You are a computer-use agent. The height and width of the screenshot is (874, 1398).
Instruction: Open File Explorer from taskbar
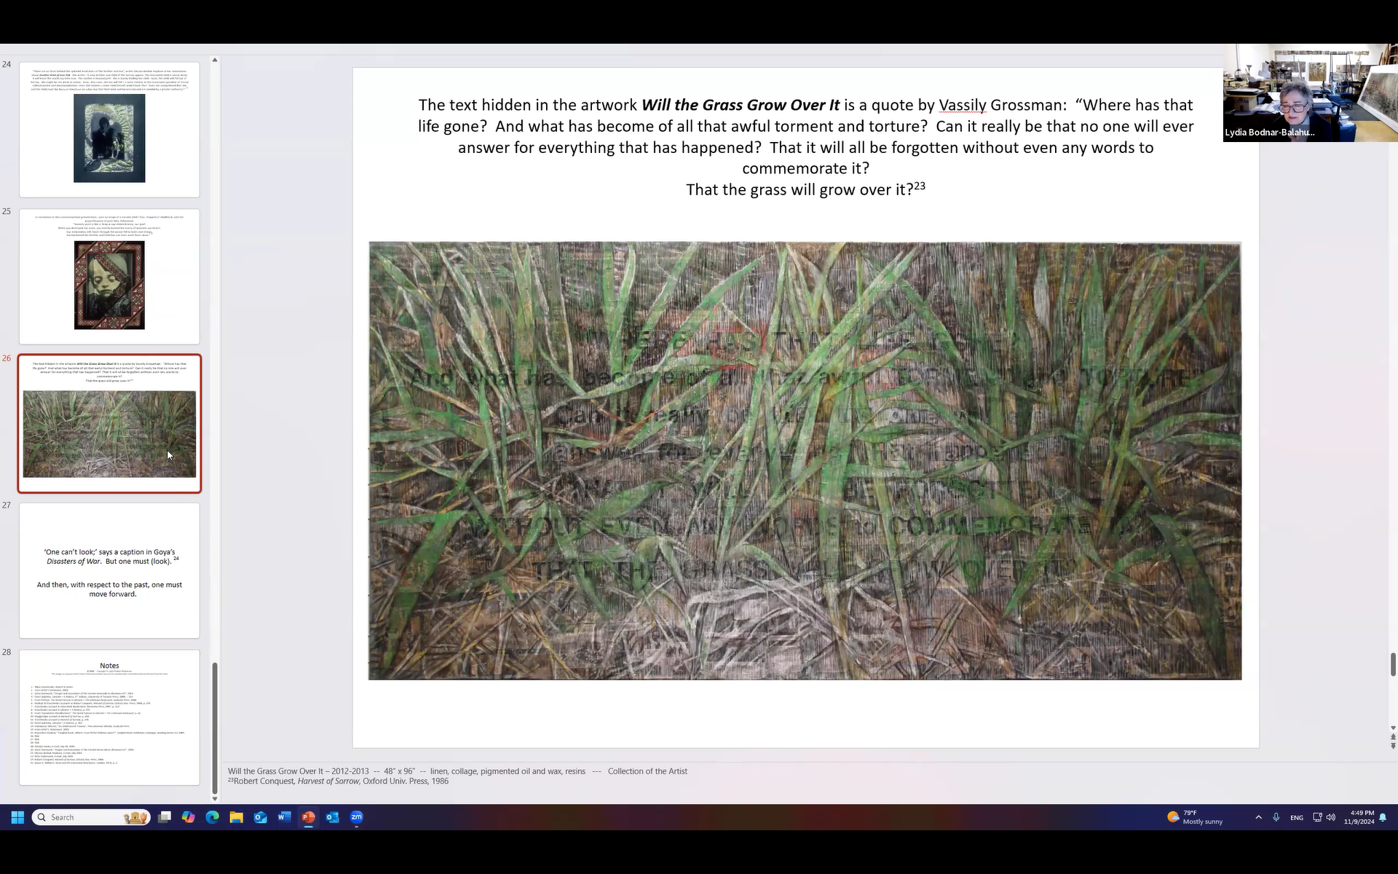click(236, 817)
